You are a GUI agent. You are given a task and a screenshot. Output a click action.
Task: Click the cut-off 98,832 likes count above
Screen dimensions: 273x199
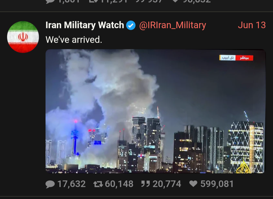[x=197, y=1]
